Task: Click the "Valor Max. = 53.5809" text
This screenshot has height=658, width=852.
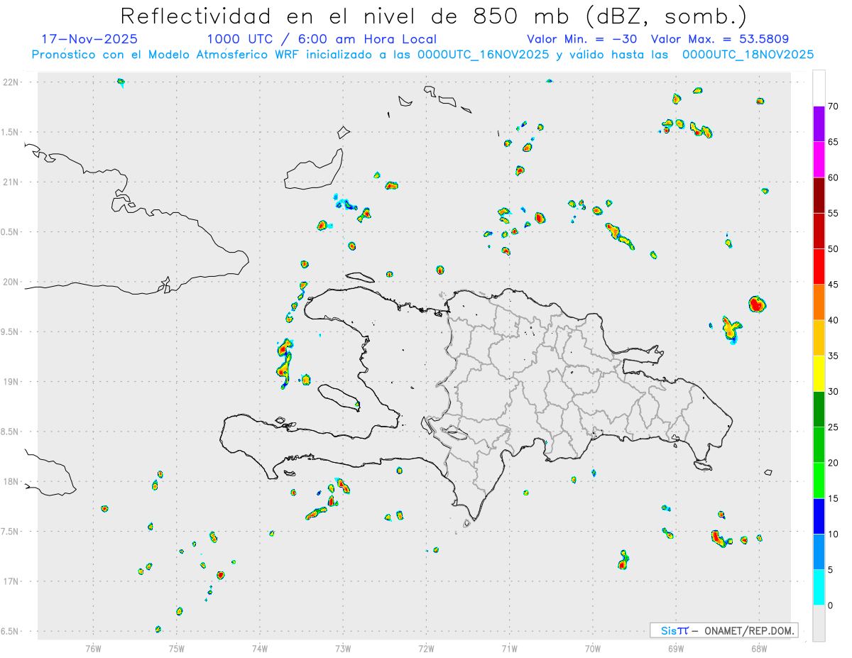Action: [719, 39]
